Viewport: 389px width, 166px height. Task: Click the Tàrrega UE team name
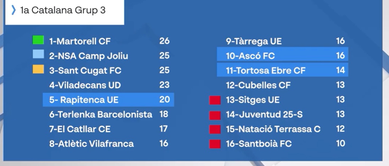pos(254,41)
